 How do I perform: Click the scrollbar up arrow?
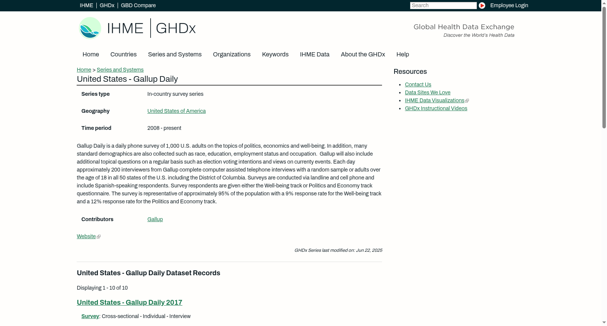[604, 3]
